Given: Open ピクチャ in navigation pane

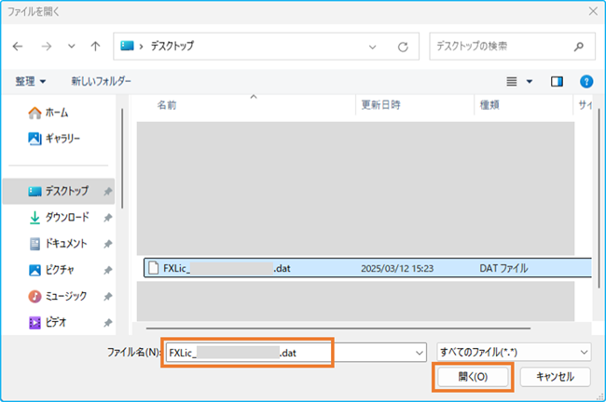Looking at the screenshot, I should [x=51, y=270].
